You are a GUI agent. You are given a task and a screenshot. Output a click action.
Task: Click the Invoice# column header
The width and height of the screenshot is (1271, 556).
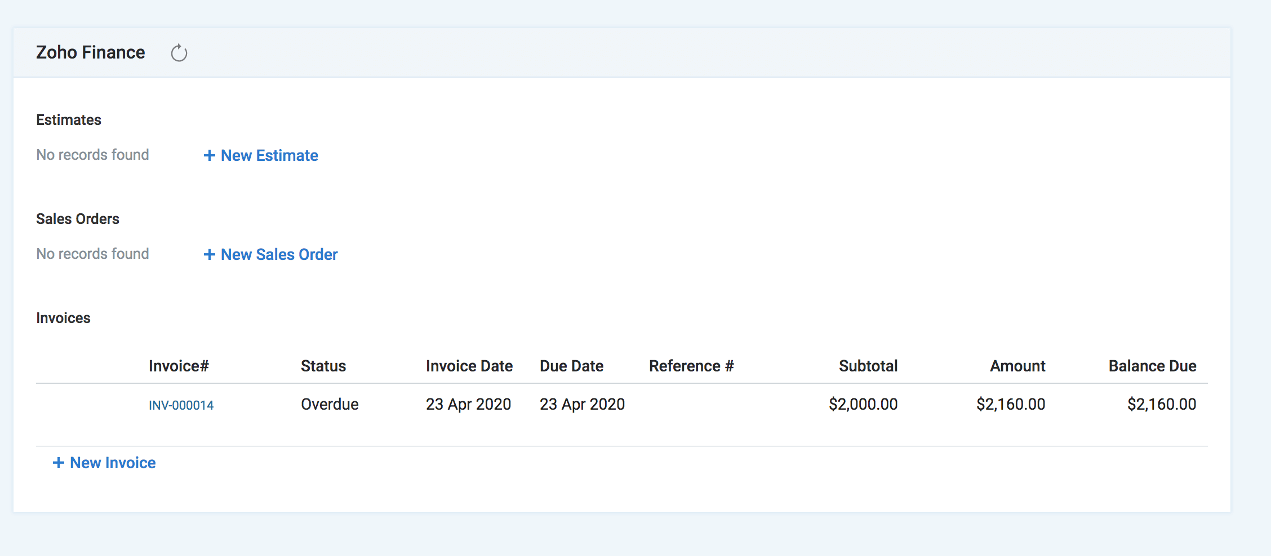[x=179, y=366]
